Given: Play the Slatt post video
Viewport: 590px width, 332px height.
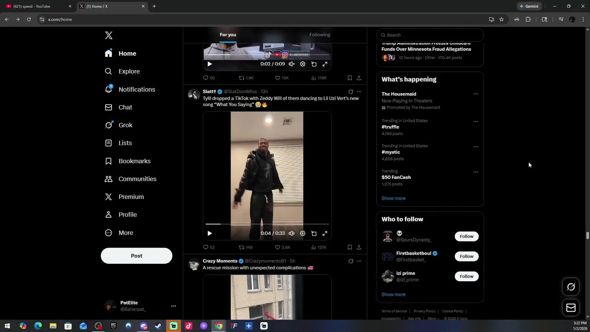Looking at the screenshot, I should pos(210,233).
